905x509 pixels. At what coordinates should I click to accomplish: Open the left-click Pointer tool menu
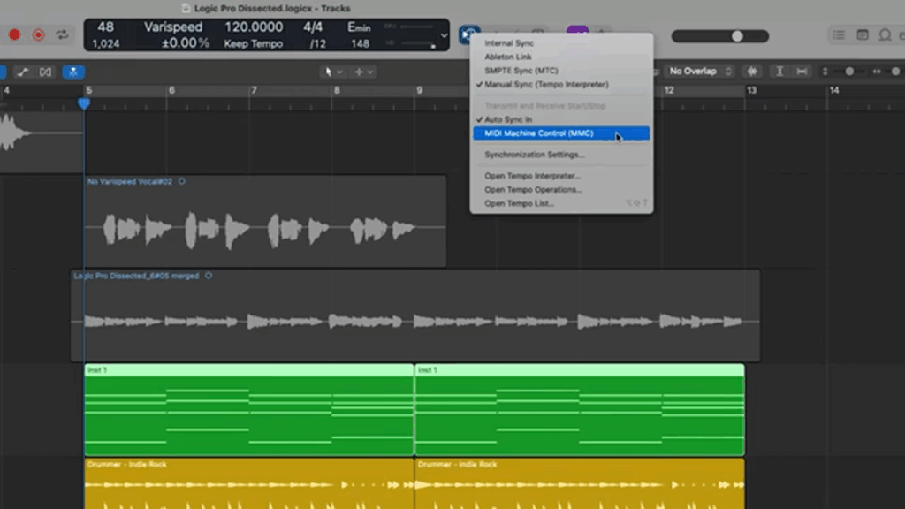(x=333, y=72)
